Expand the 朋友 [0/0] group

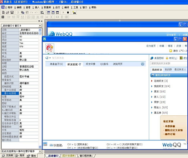click(x=152, y=92)
